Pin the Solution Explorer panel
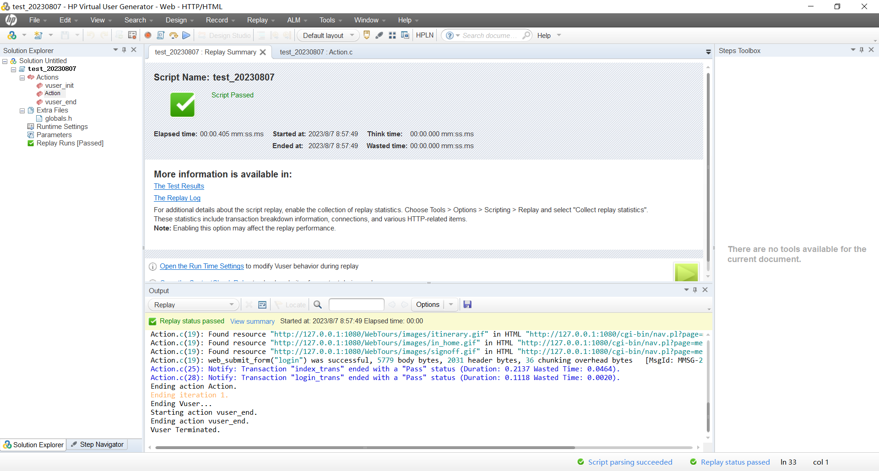The image size is (879, 471). 124,50
